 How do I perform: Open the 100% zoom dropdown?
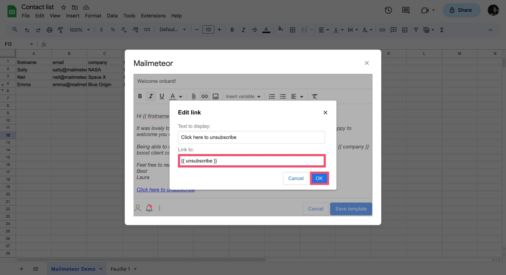[x=80, y=30]
